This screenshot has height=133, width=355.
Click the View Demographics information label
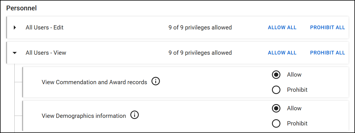(x=84, y=116)
